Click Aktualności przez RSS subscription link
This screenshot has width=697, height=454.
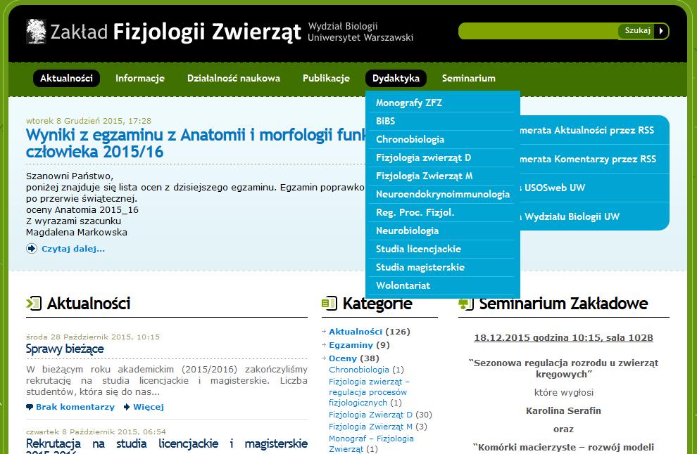tap(586, 130)
